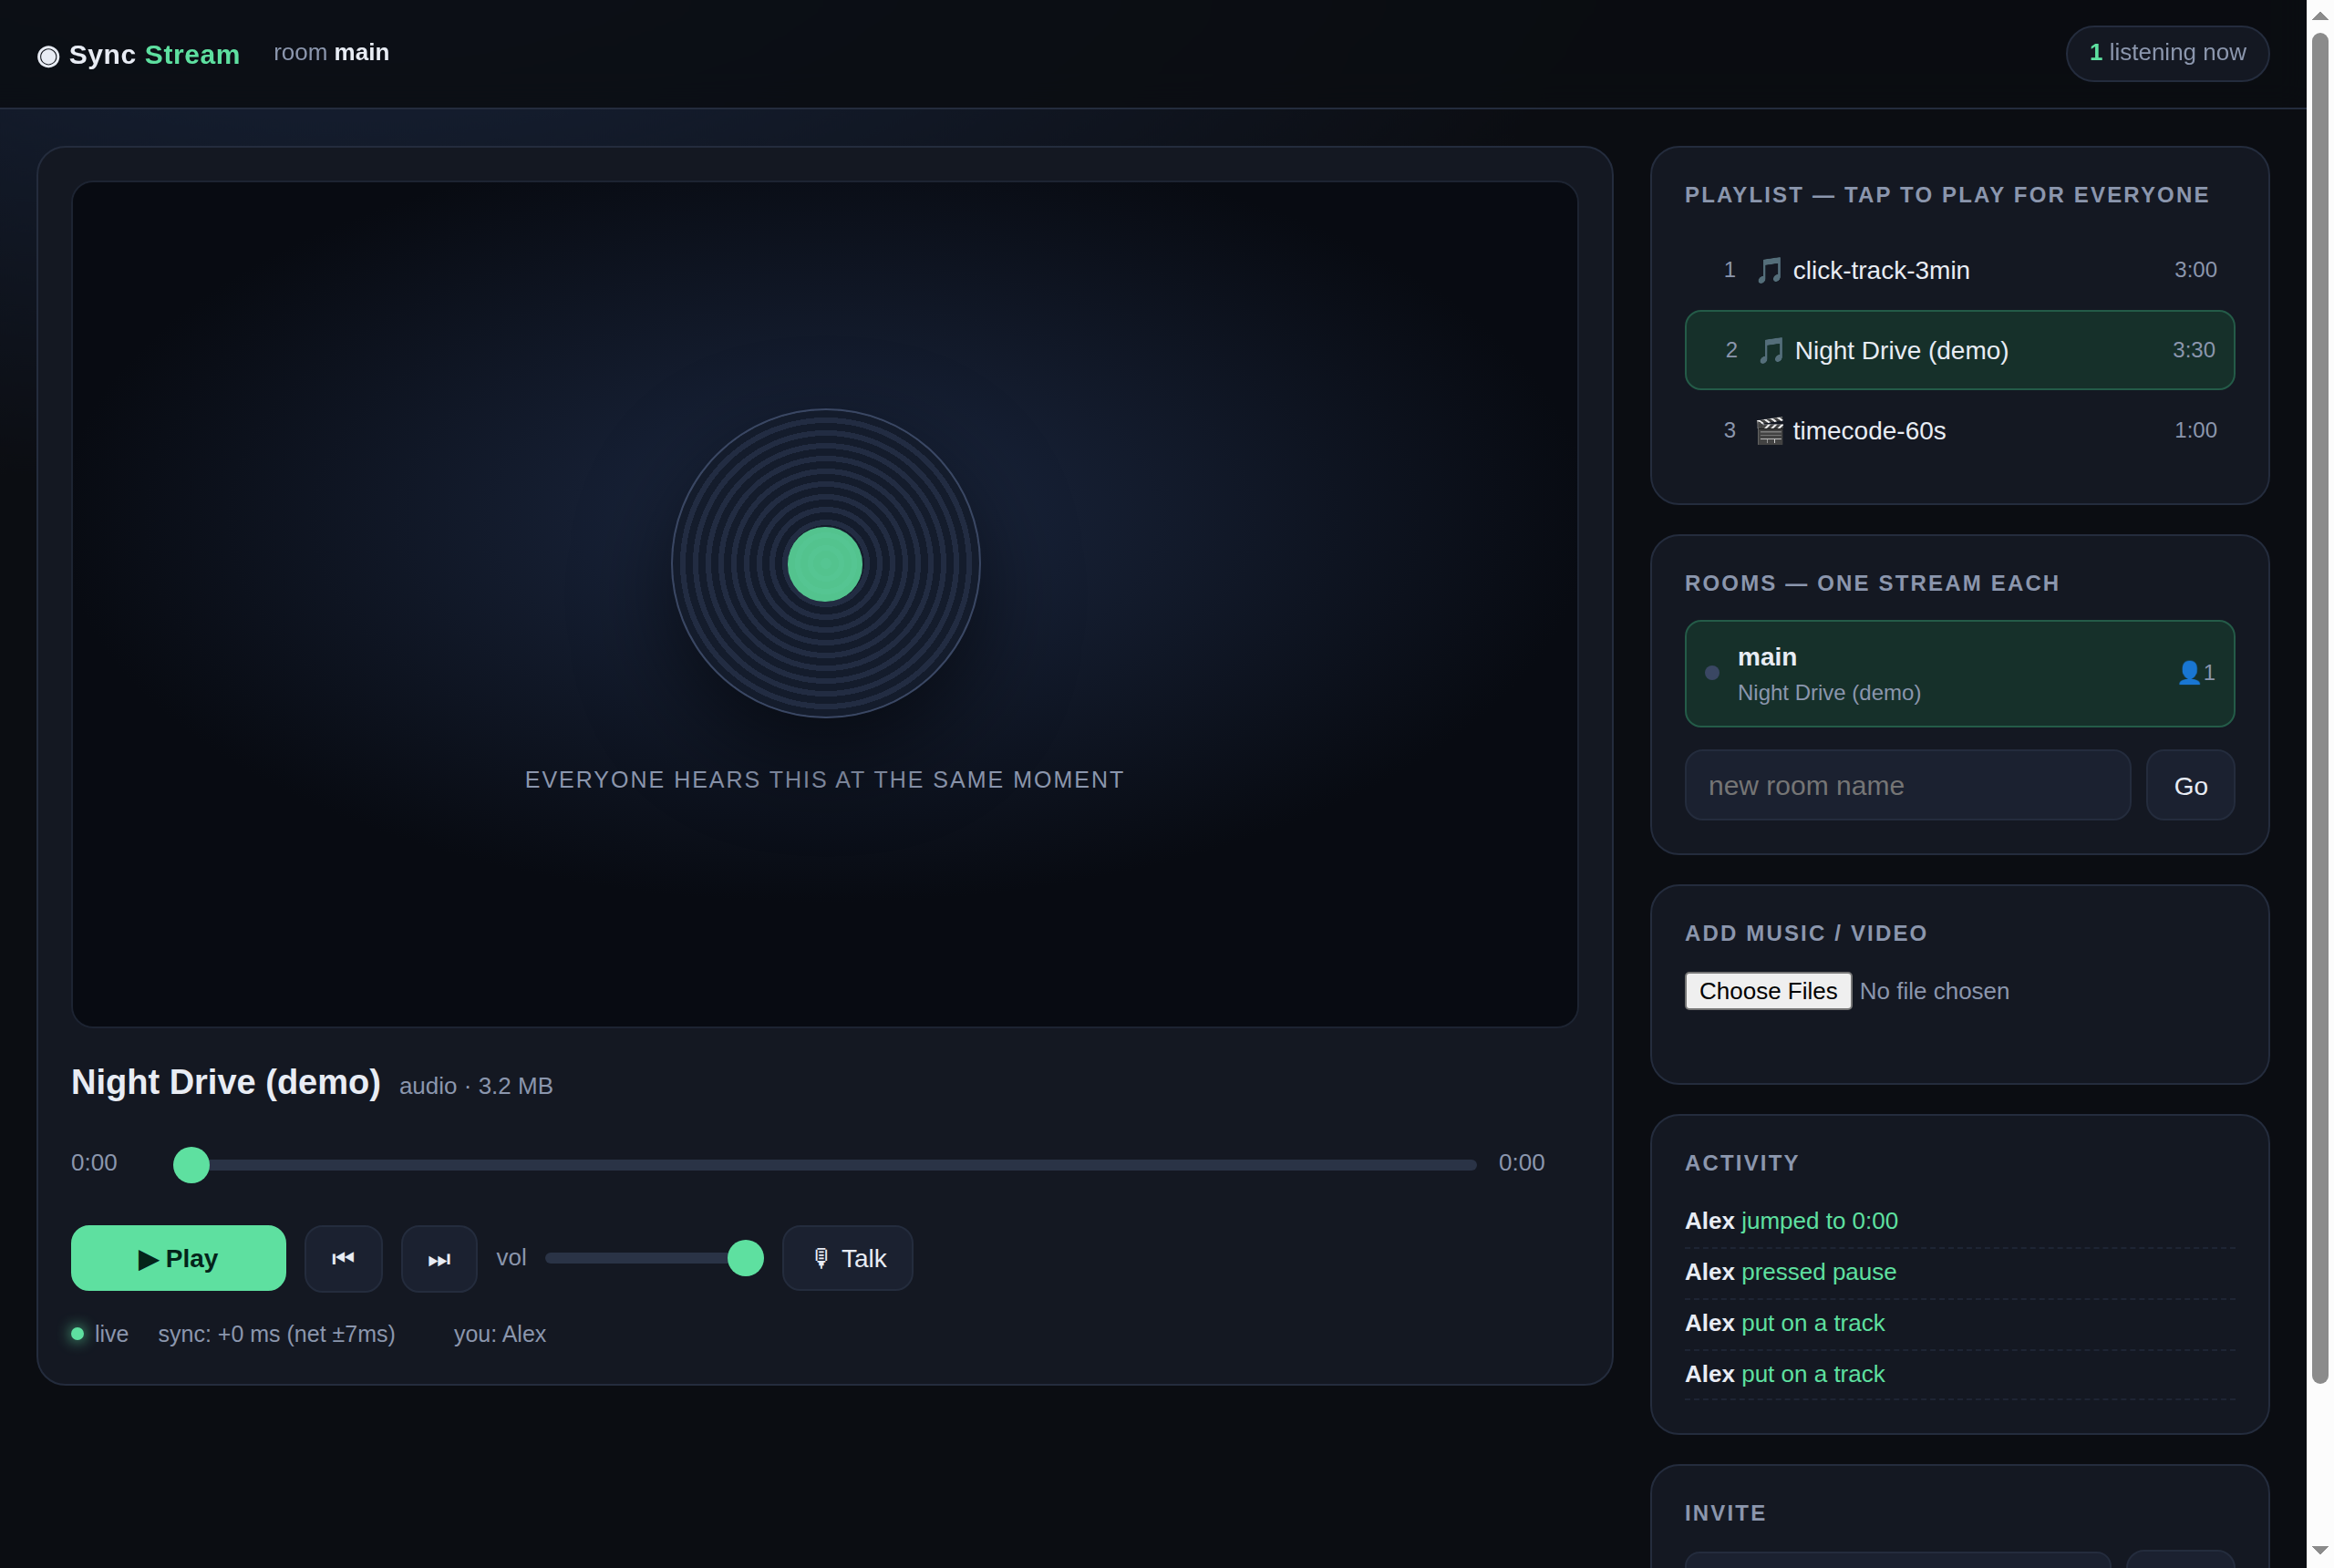Screen dimensions: 2334x1568
Task: Click the listener count icon in main room
Action: (x=2188, y=673)
